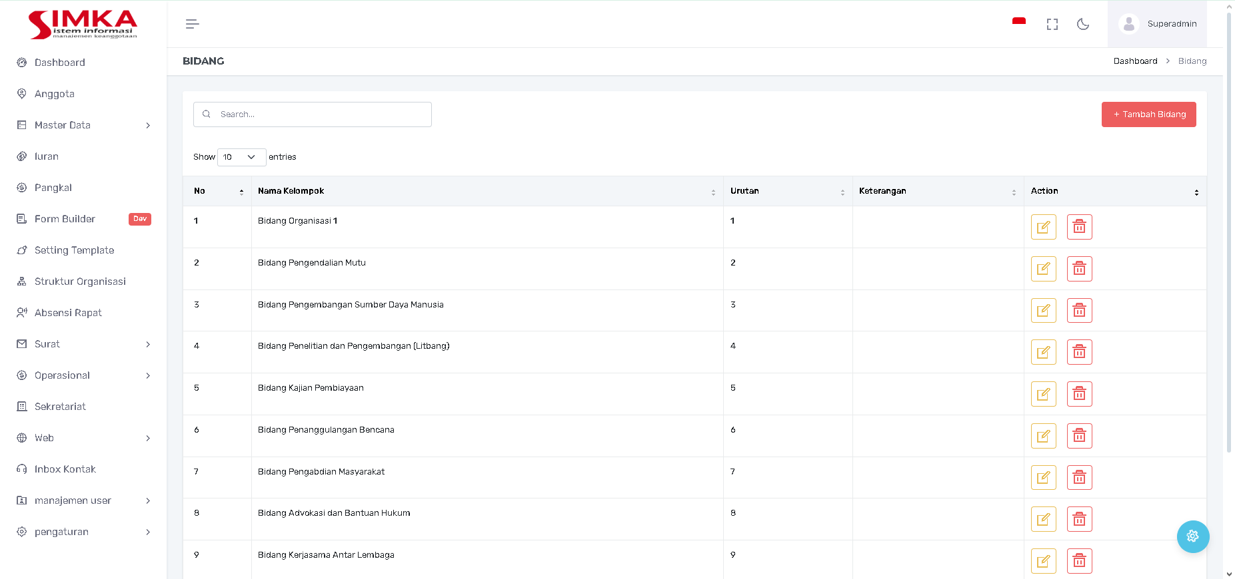The image size is (1235, 579).
Task: Enter fullscreen mode via the header icon
Action: (x=1052, y=25)
